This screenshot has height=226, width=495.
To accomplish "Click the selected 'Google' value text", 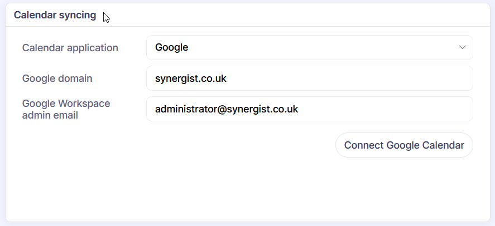I will [x=171, y=48].
